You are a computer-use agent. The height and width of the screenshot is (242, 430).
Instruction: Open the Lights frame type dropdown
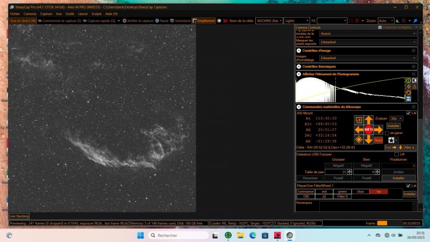(x=297, y=21)
